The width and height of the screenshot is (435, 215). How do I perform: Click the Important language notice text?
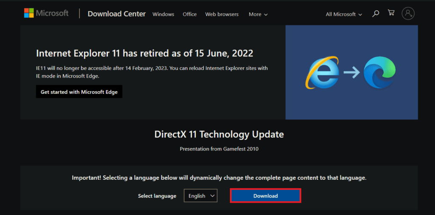pyautogui.click(x=219, y=178)
